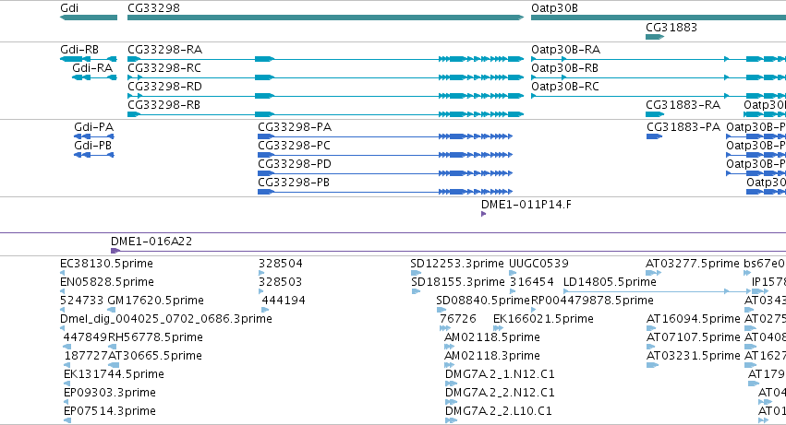Click the Gdi-PB protein label
This screenshot has height=425, width=786.
[x=92, y=146]
